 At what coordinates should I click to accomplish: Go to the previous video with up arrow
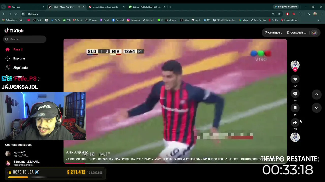click(317, 95)
